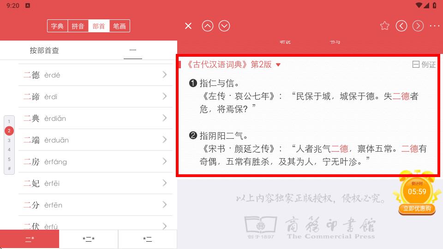The height and width of the screenshot is (249, 443).
Task: Switch to the 拼音 tab
Action: tap(78, 26)
